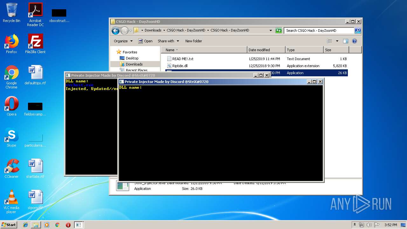This screenshot has height=229, width=407.
Task: Open the view options dropdown arrow
Action: point(337,41)
